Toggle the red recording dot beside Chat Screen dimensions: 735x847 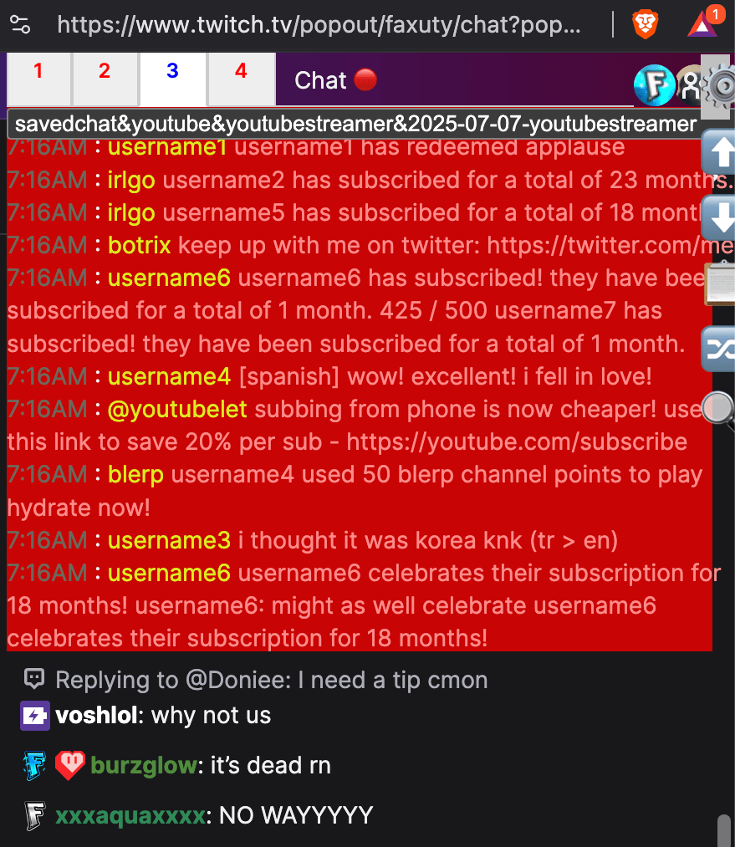pos(365,80)
